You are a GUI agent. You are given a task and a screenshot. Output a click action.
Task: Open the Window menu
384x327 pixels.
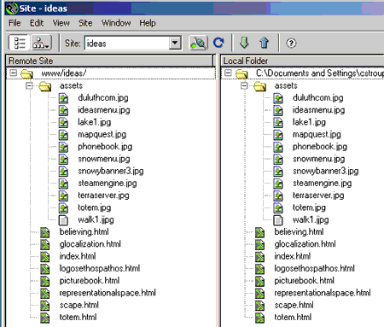click(116, 23)
